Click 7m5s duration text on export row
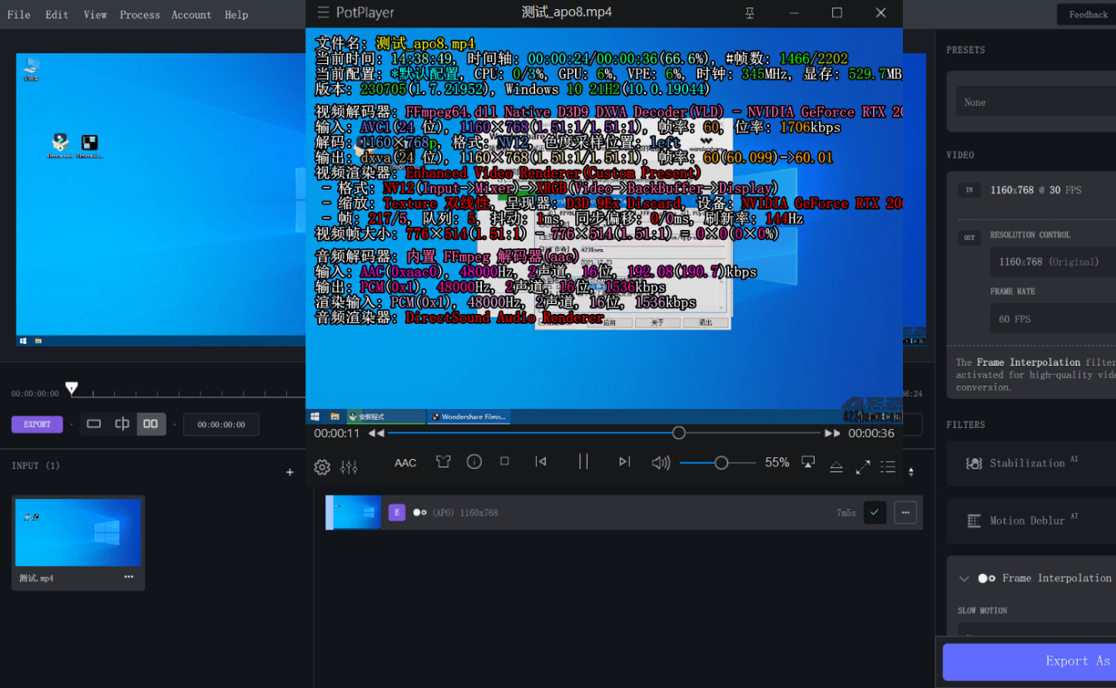1116x688 pixels. (x=846, y=513)
